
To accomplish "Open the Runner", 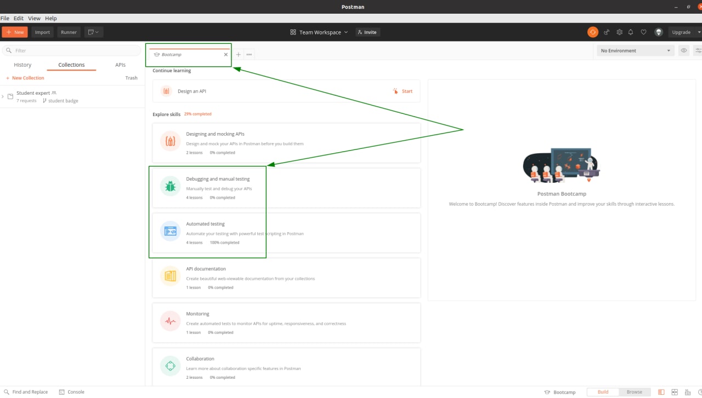I will click(x=69, y=32).
